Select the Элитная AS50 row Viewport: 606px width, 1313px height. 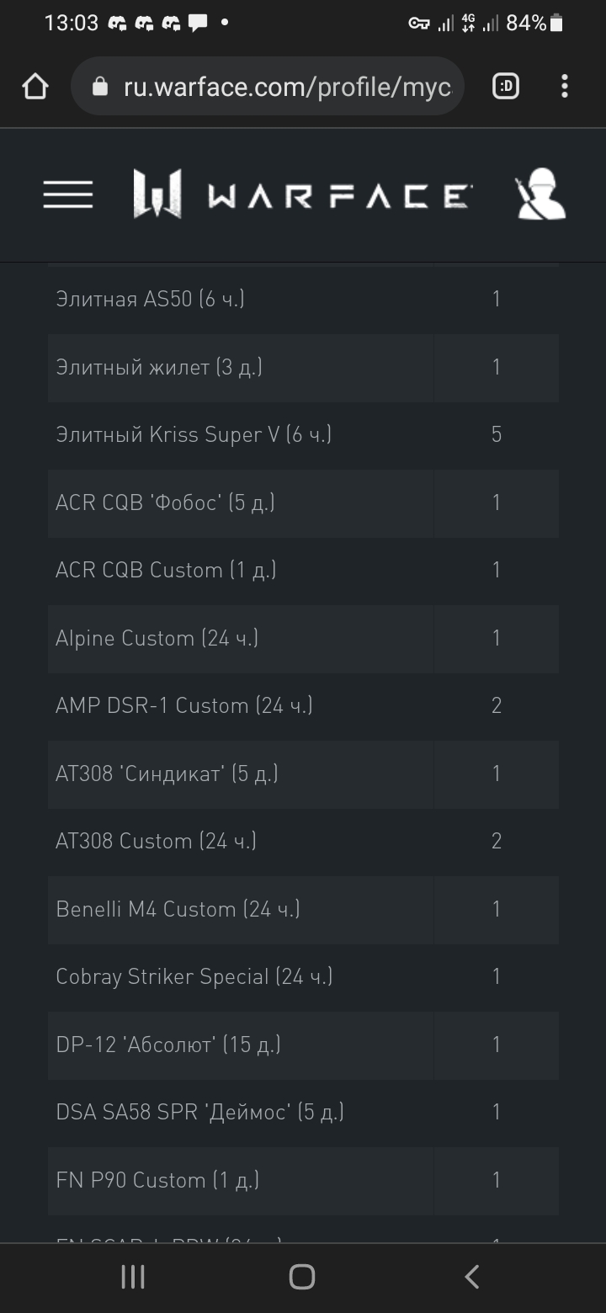(303, 299)
